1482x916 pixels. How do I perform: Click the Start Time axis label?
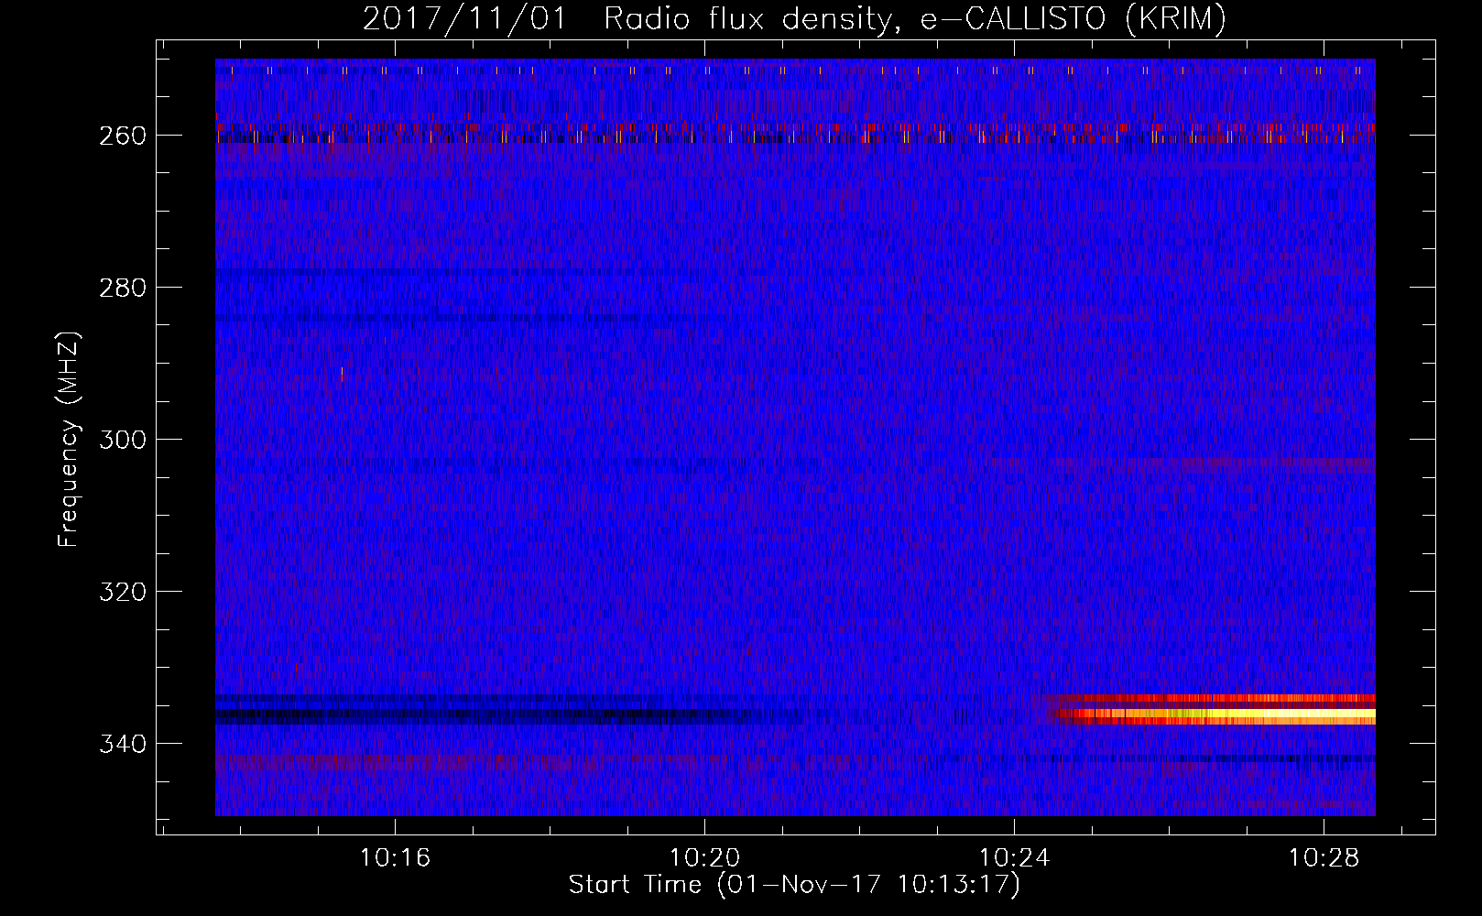click(x=794, y=885)
